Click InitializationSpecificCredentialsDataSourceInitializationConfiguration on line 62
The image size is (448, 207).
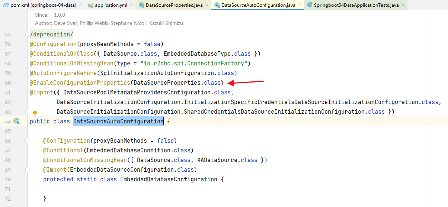click(301, 102)
